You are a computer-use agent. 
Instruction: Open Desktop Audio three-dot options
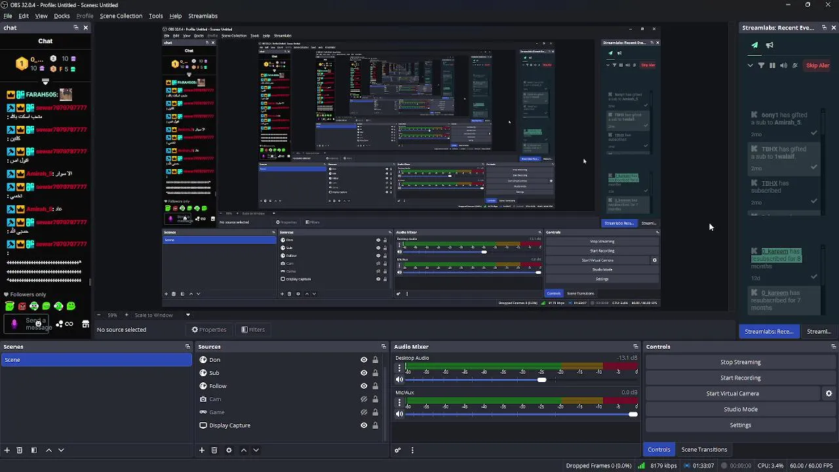click(399, 368)
